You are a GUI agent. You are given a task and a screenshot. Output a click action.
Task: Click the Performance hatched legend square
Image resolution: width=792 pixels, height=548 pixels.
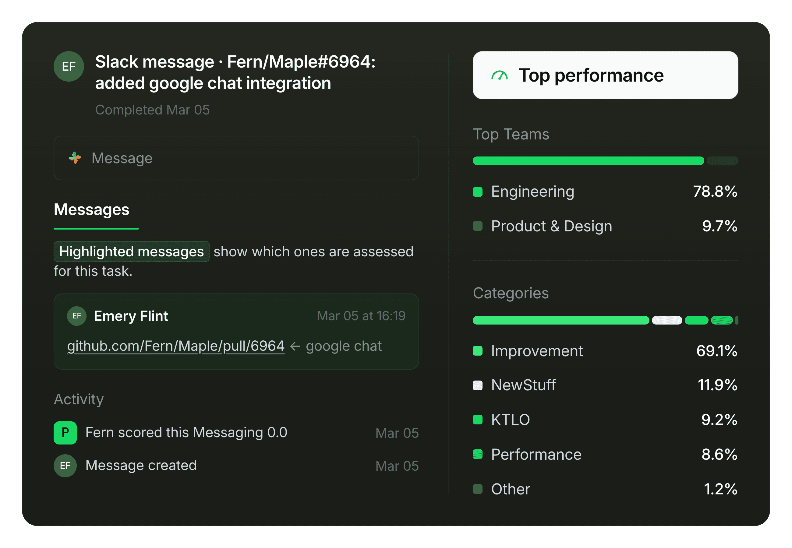click(x=478, y=455)
